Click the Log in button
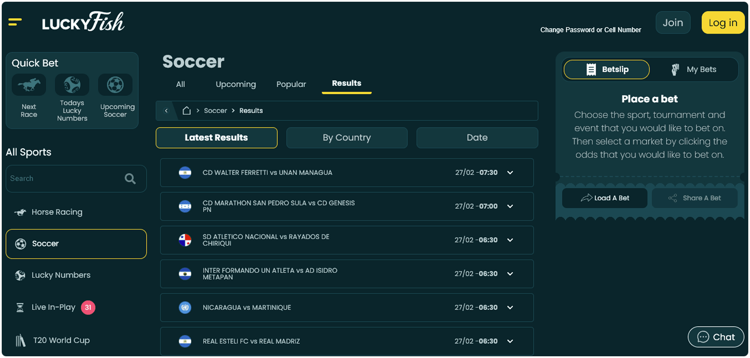This screenshot has height=358, width=750. [x=723, y=22]
